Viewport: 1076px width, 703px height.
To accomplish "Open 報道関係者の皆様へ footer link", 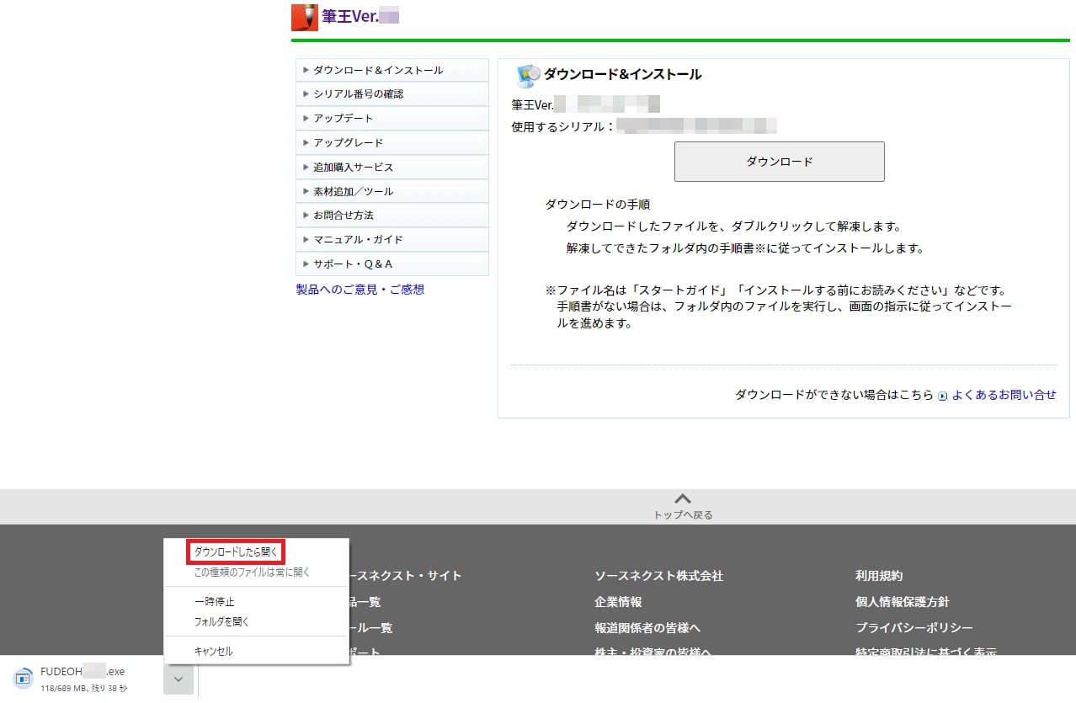I will pyautogui.click(x=647, y=628).
